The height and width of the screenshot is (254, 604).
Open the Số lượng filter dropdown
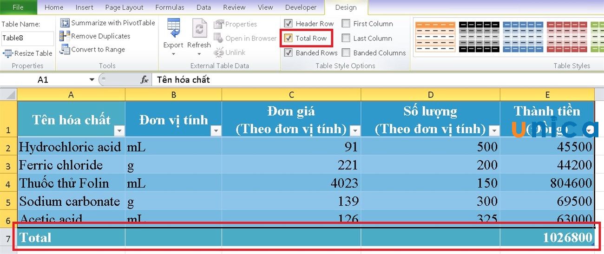pos(493,131)
